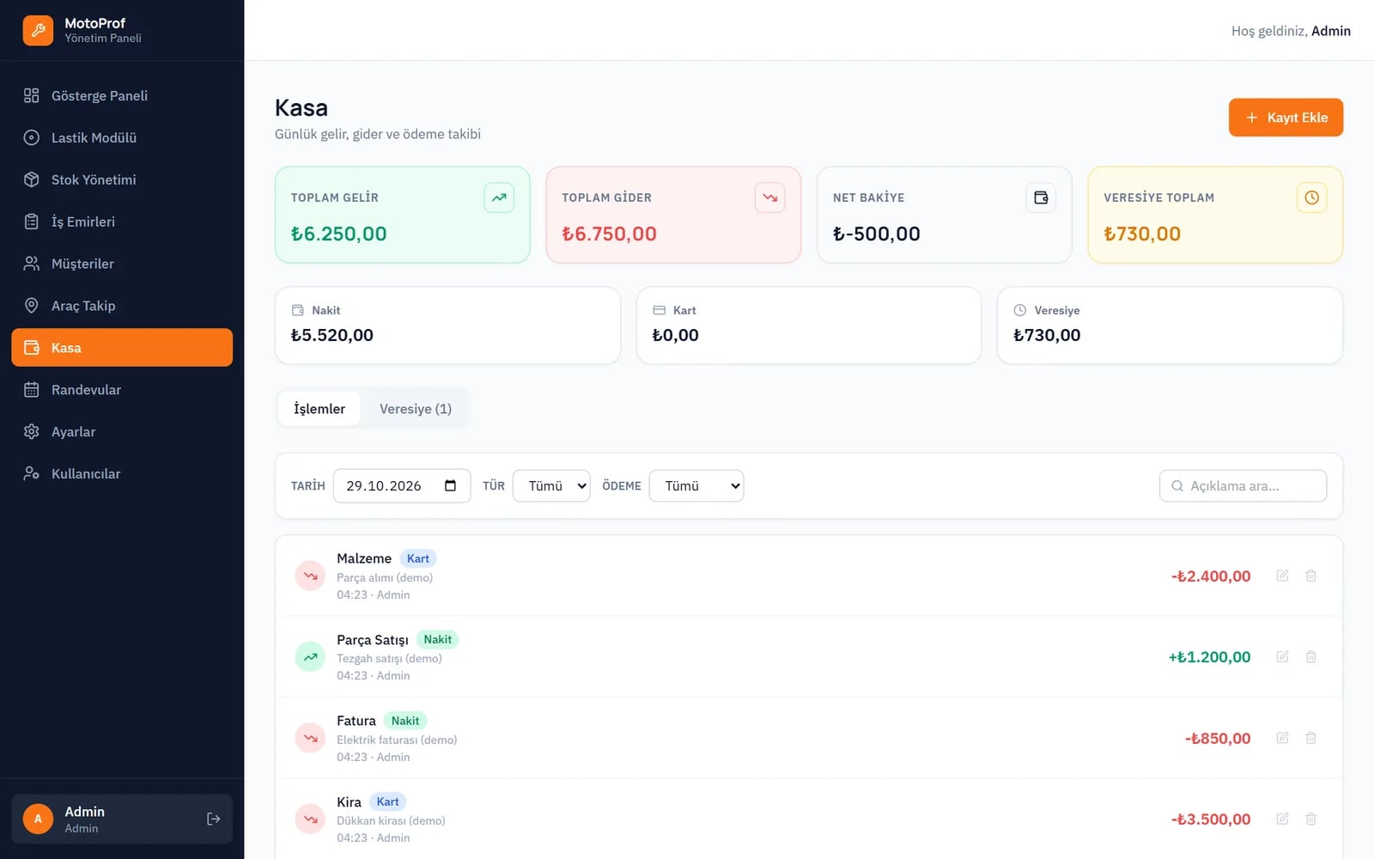Click the logout icon next to Admin
The width and height of the screenshot is (1374, 859).
(214, 819)
